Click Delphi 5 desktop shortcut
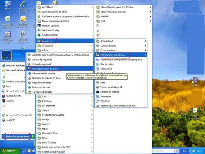The height and width of the screenshot is (154, 205). tap(195, 82)
